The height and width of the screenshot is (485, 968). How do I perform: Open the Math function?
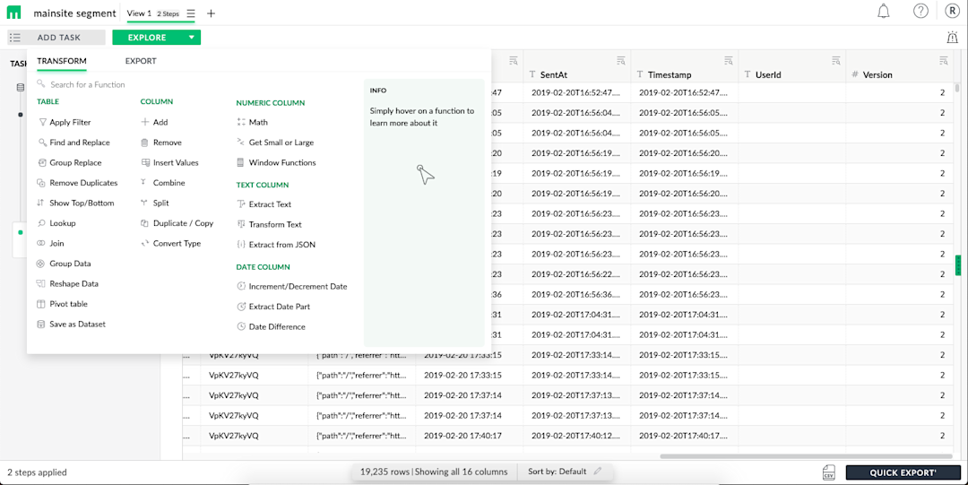[x=253, y=122]
